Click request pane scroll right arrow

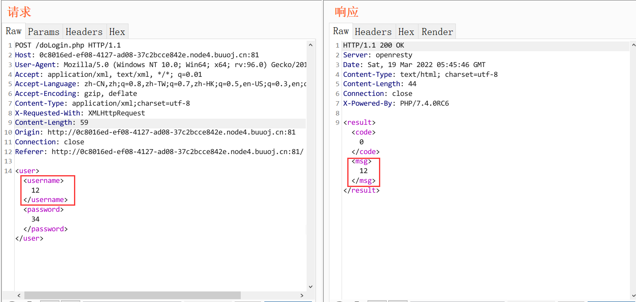302,295
